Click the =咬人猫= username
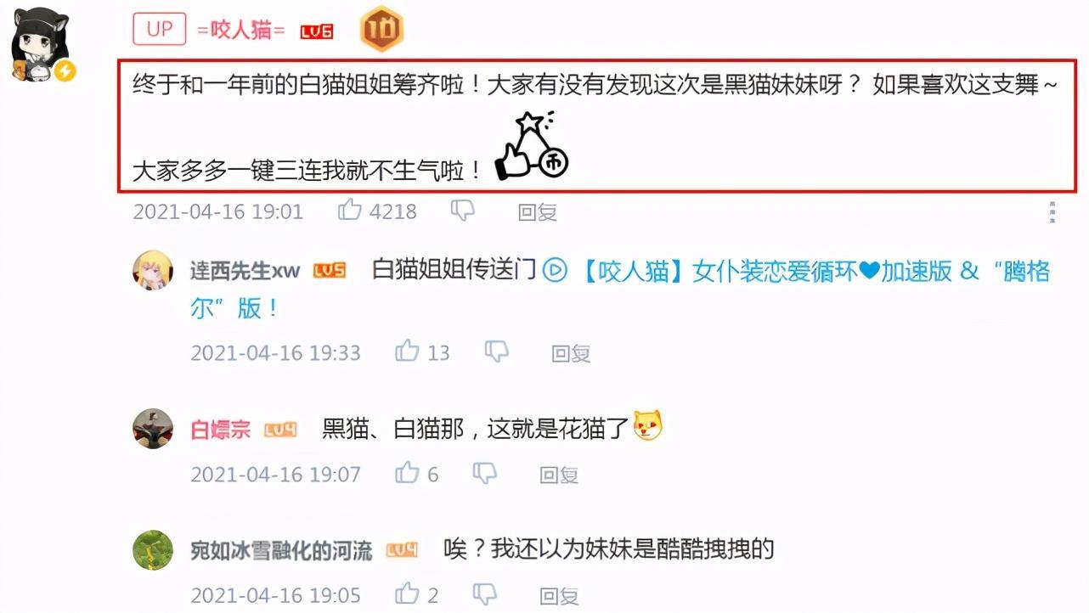 click(241, 30)
